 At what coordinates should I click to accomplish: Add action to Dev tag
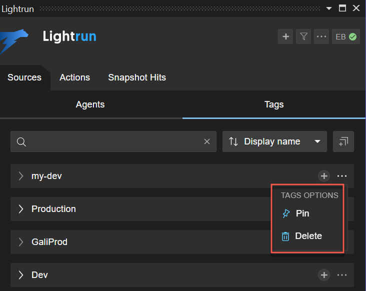point(324,275)
